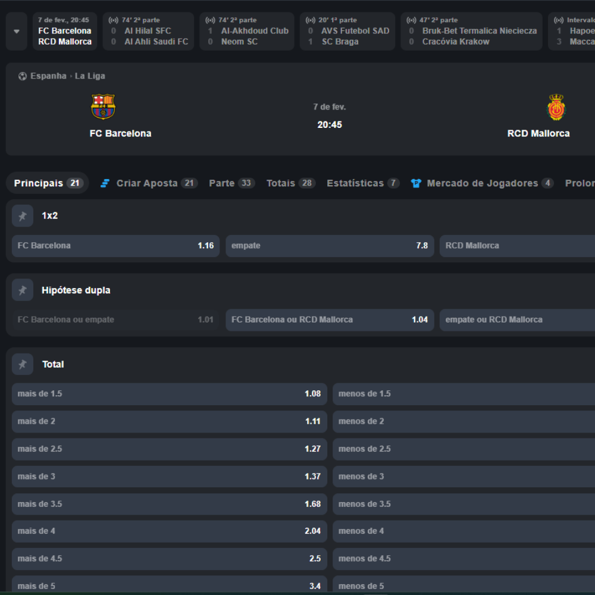Click the FC Barcelona club crest

point(103,107)
